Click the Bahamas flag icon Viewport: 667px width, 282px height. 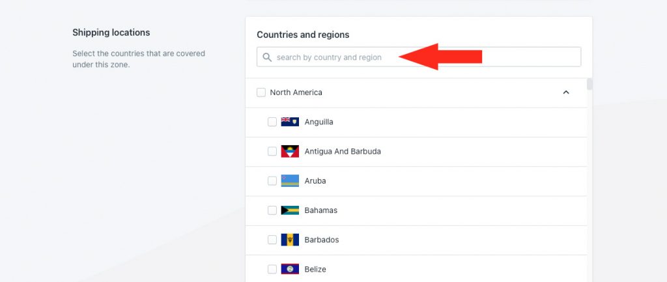(290, 210)
